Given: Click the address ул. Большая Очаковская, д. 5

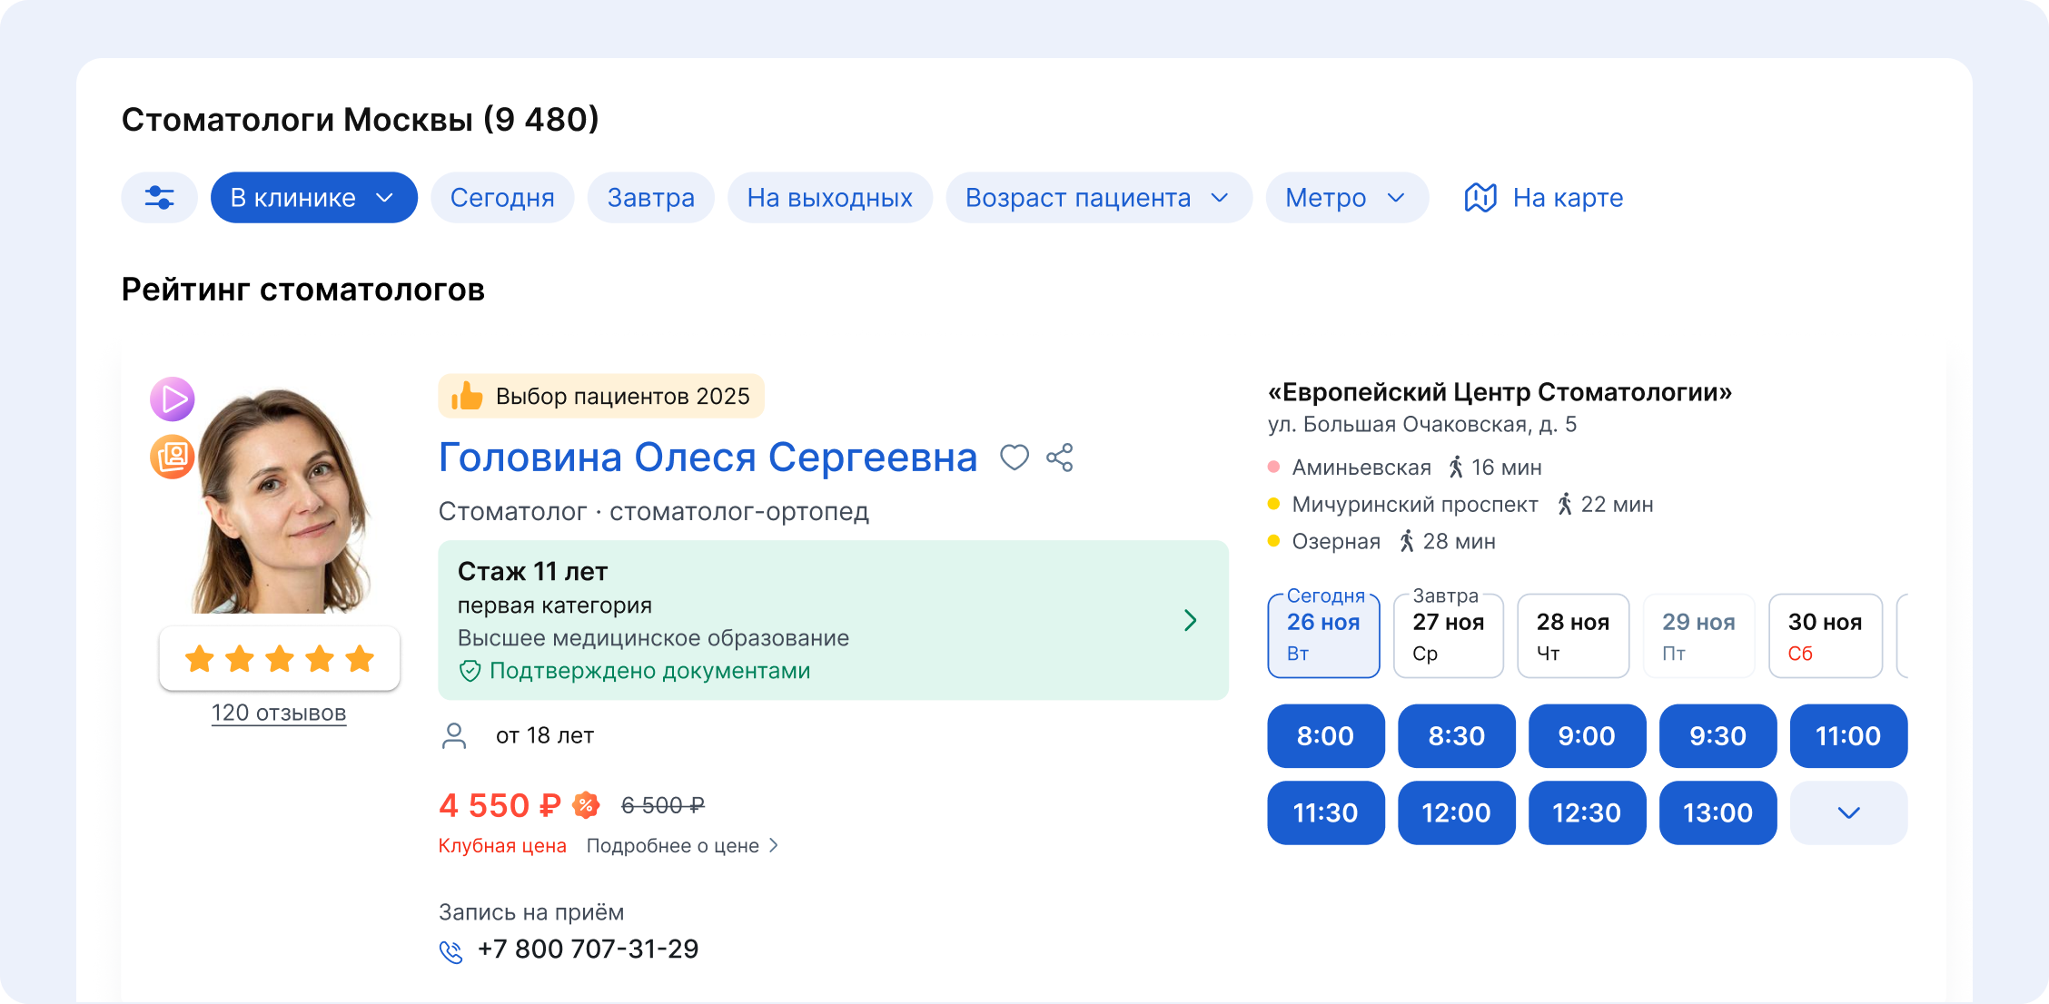Looking at the screenshot, I should 1422,425.
